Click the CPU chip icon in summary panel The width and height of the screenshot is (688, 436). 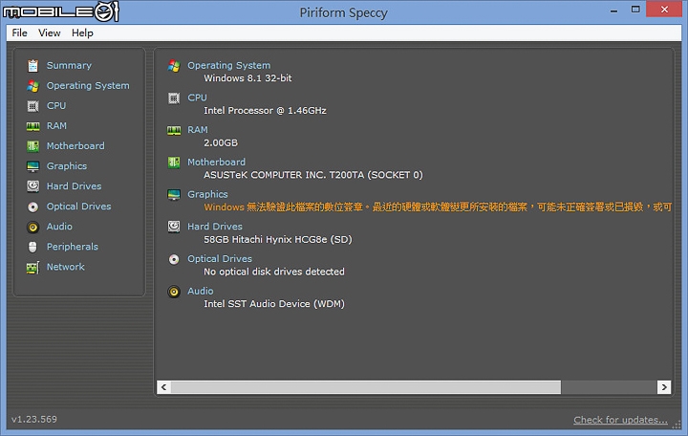pos(174,98)
